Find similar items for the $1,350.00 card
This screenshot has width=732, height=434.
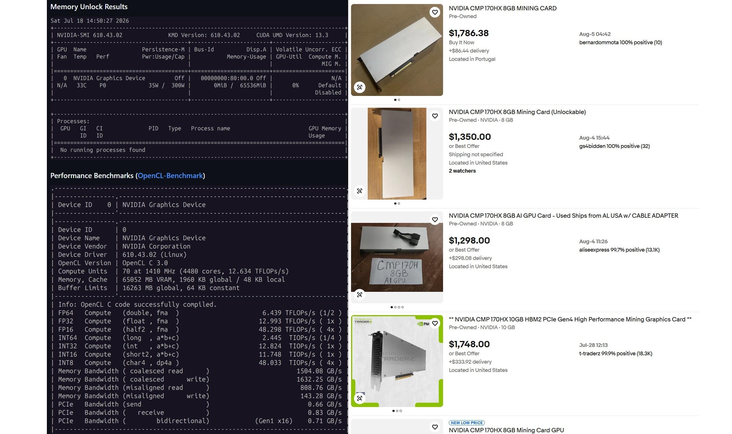[360, 191]
